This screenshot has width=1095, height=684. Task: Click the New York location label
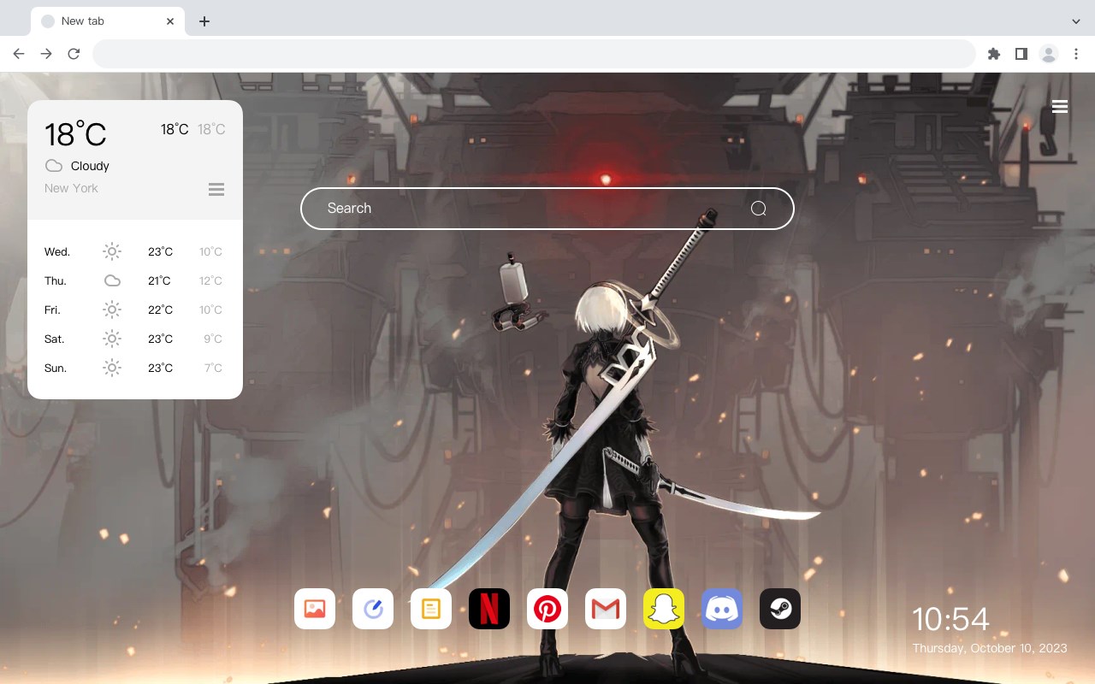(71, 188)
